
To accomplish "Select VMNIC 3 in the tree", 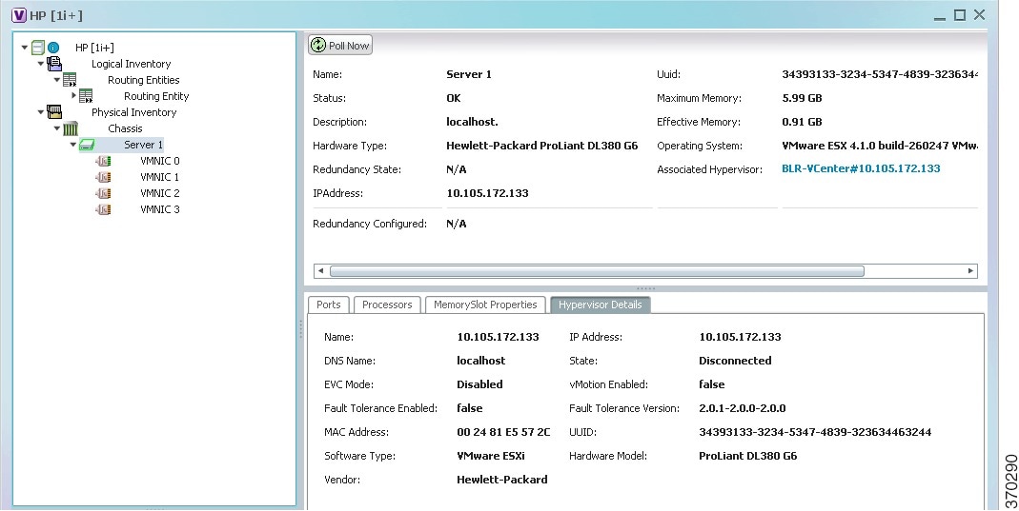I will (160, 209).
